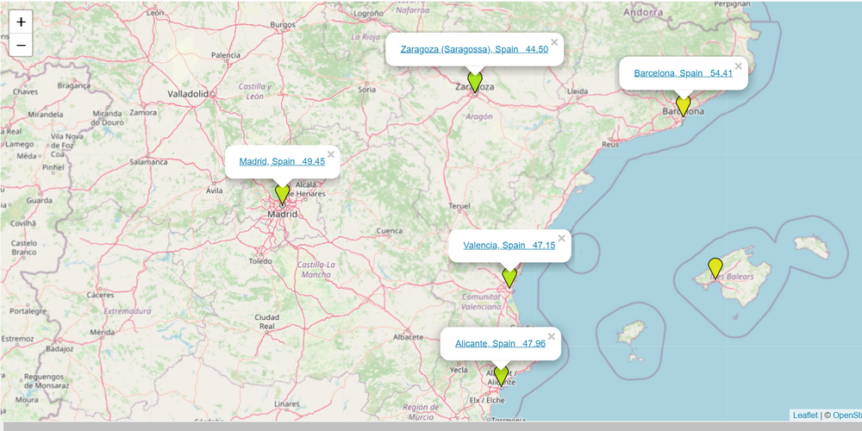This screenshot has height=431, width=862.
Task: Click the Teruel city label
Action: click(459, 206)
